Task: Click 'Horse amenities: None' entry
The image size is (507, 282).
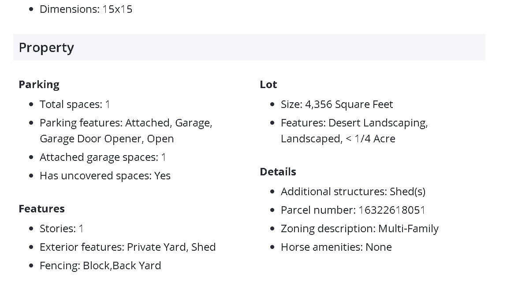Action: click(336, 247)
